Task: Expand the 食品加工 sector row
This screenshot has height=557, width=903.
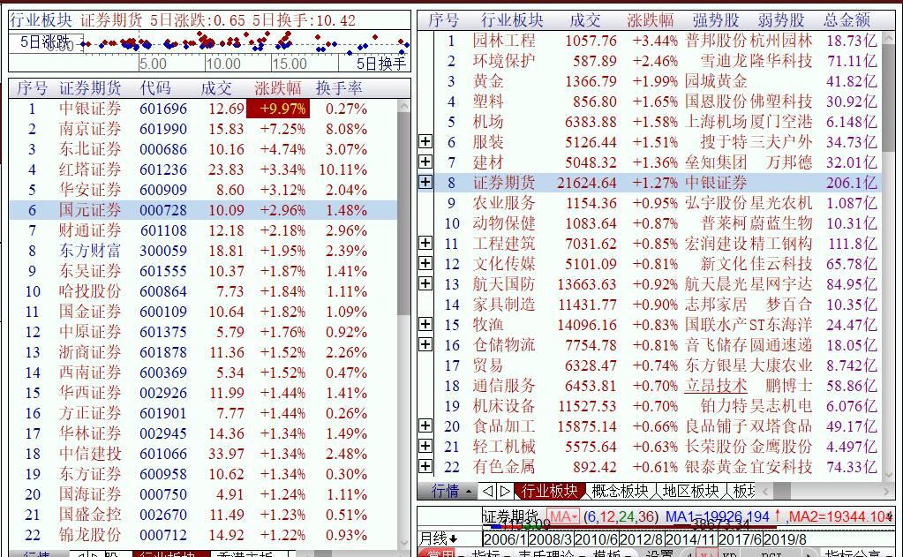Action: pos(425,425)
